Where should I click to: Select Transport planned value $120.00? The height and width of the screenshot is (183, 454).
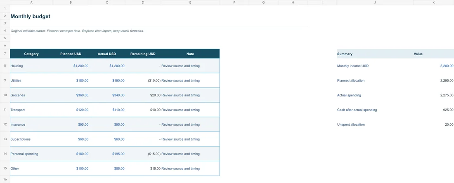coord(71,110)
